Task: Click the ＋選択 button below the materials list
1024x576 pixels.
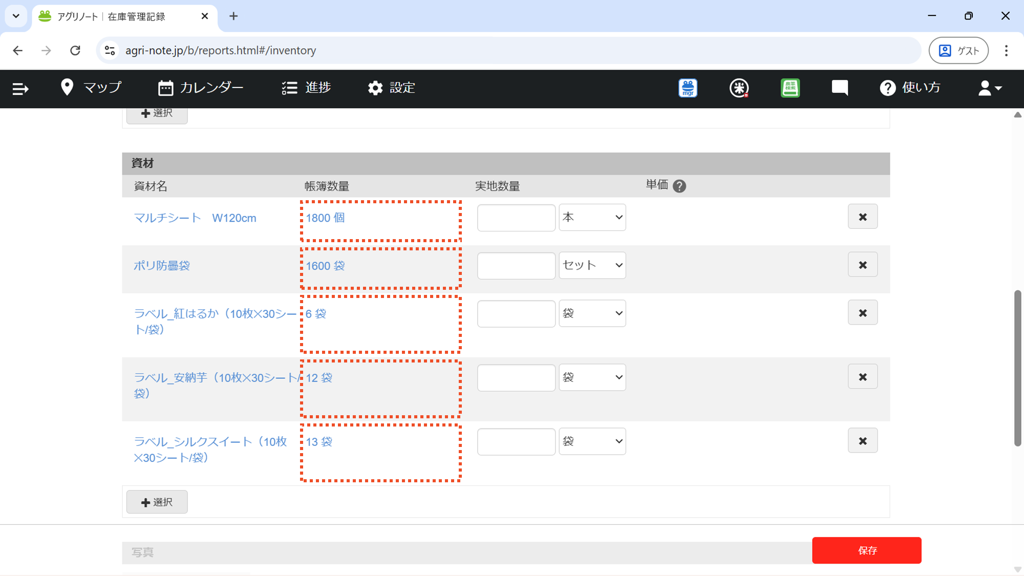Action: [157, 502]
